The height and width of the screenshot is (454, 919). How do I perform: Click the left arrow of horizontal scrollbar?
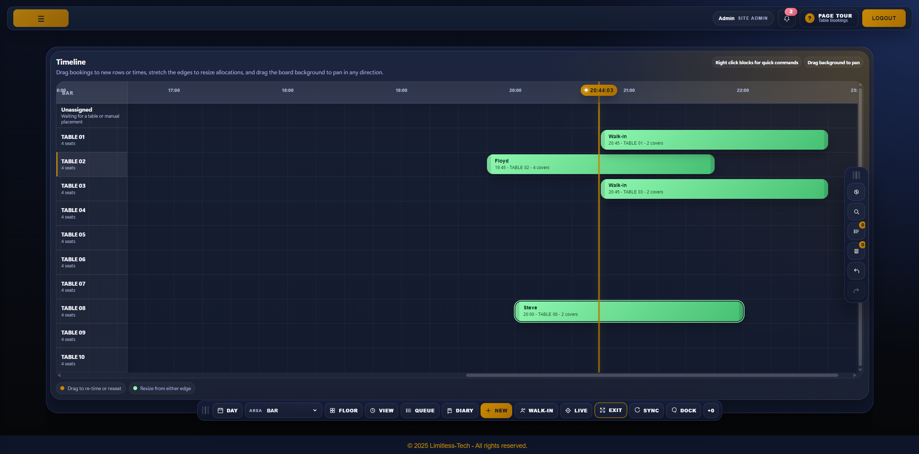point(59,375)
